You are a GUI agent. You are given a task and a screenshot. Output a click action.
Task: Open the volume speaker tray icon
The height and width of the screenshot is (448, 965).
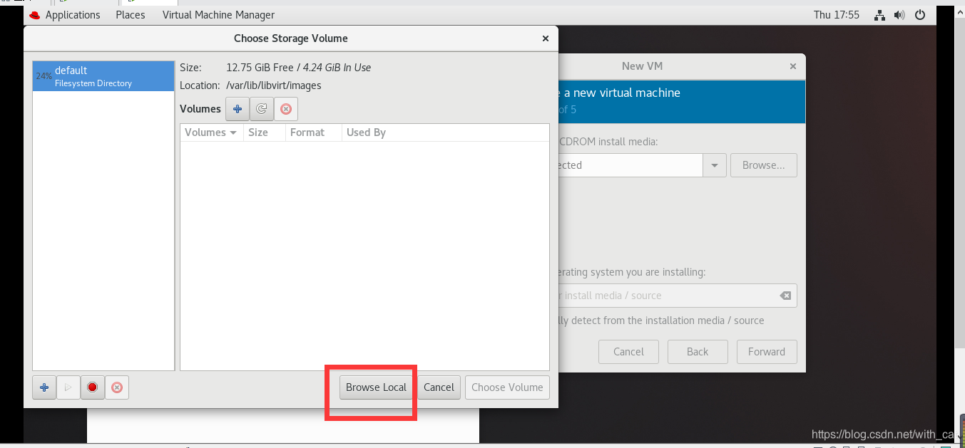899,15
